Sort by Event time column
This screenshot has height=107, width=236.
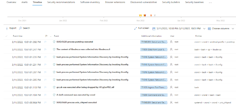(18, 36)
